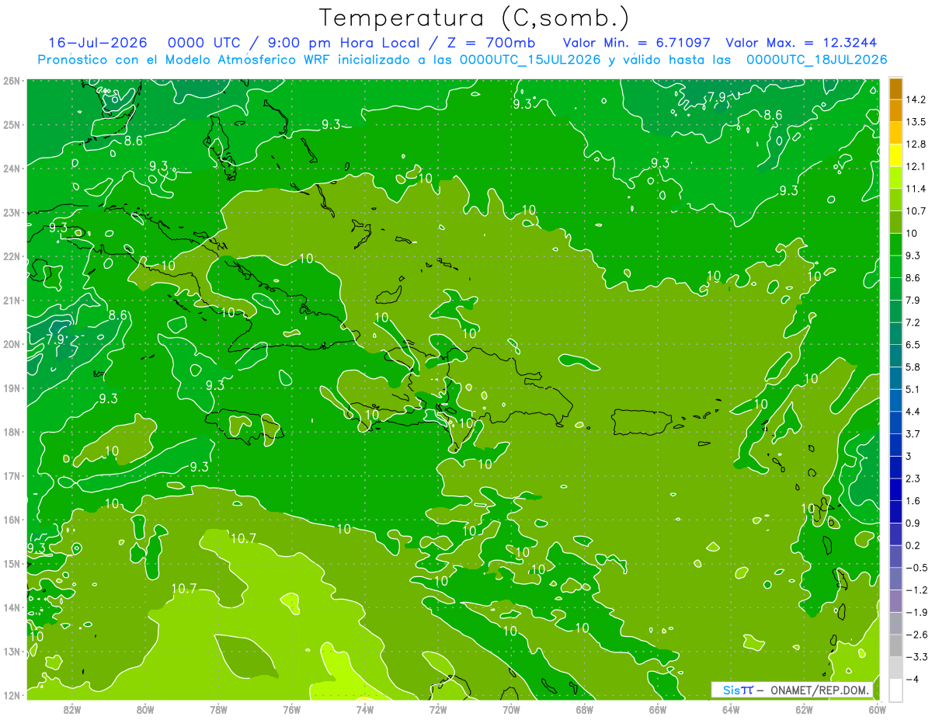Click the 12N latitude axis label
932x720 pixels.
[x=12, y=695]
